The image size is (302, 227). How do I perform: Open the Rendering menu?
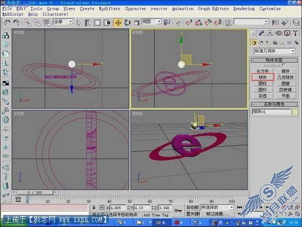tap(244, 8)
